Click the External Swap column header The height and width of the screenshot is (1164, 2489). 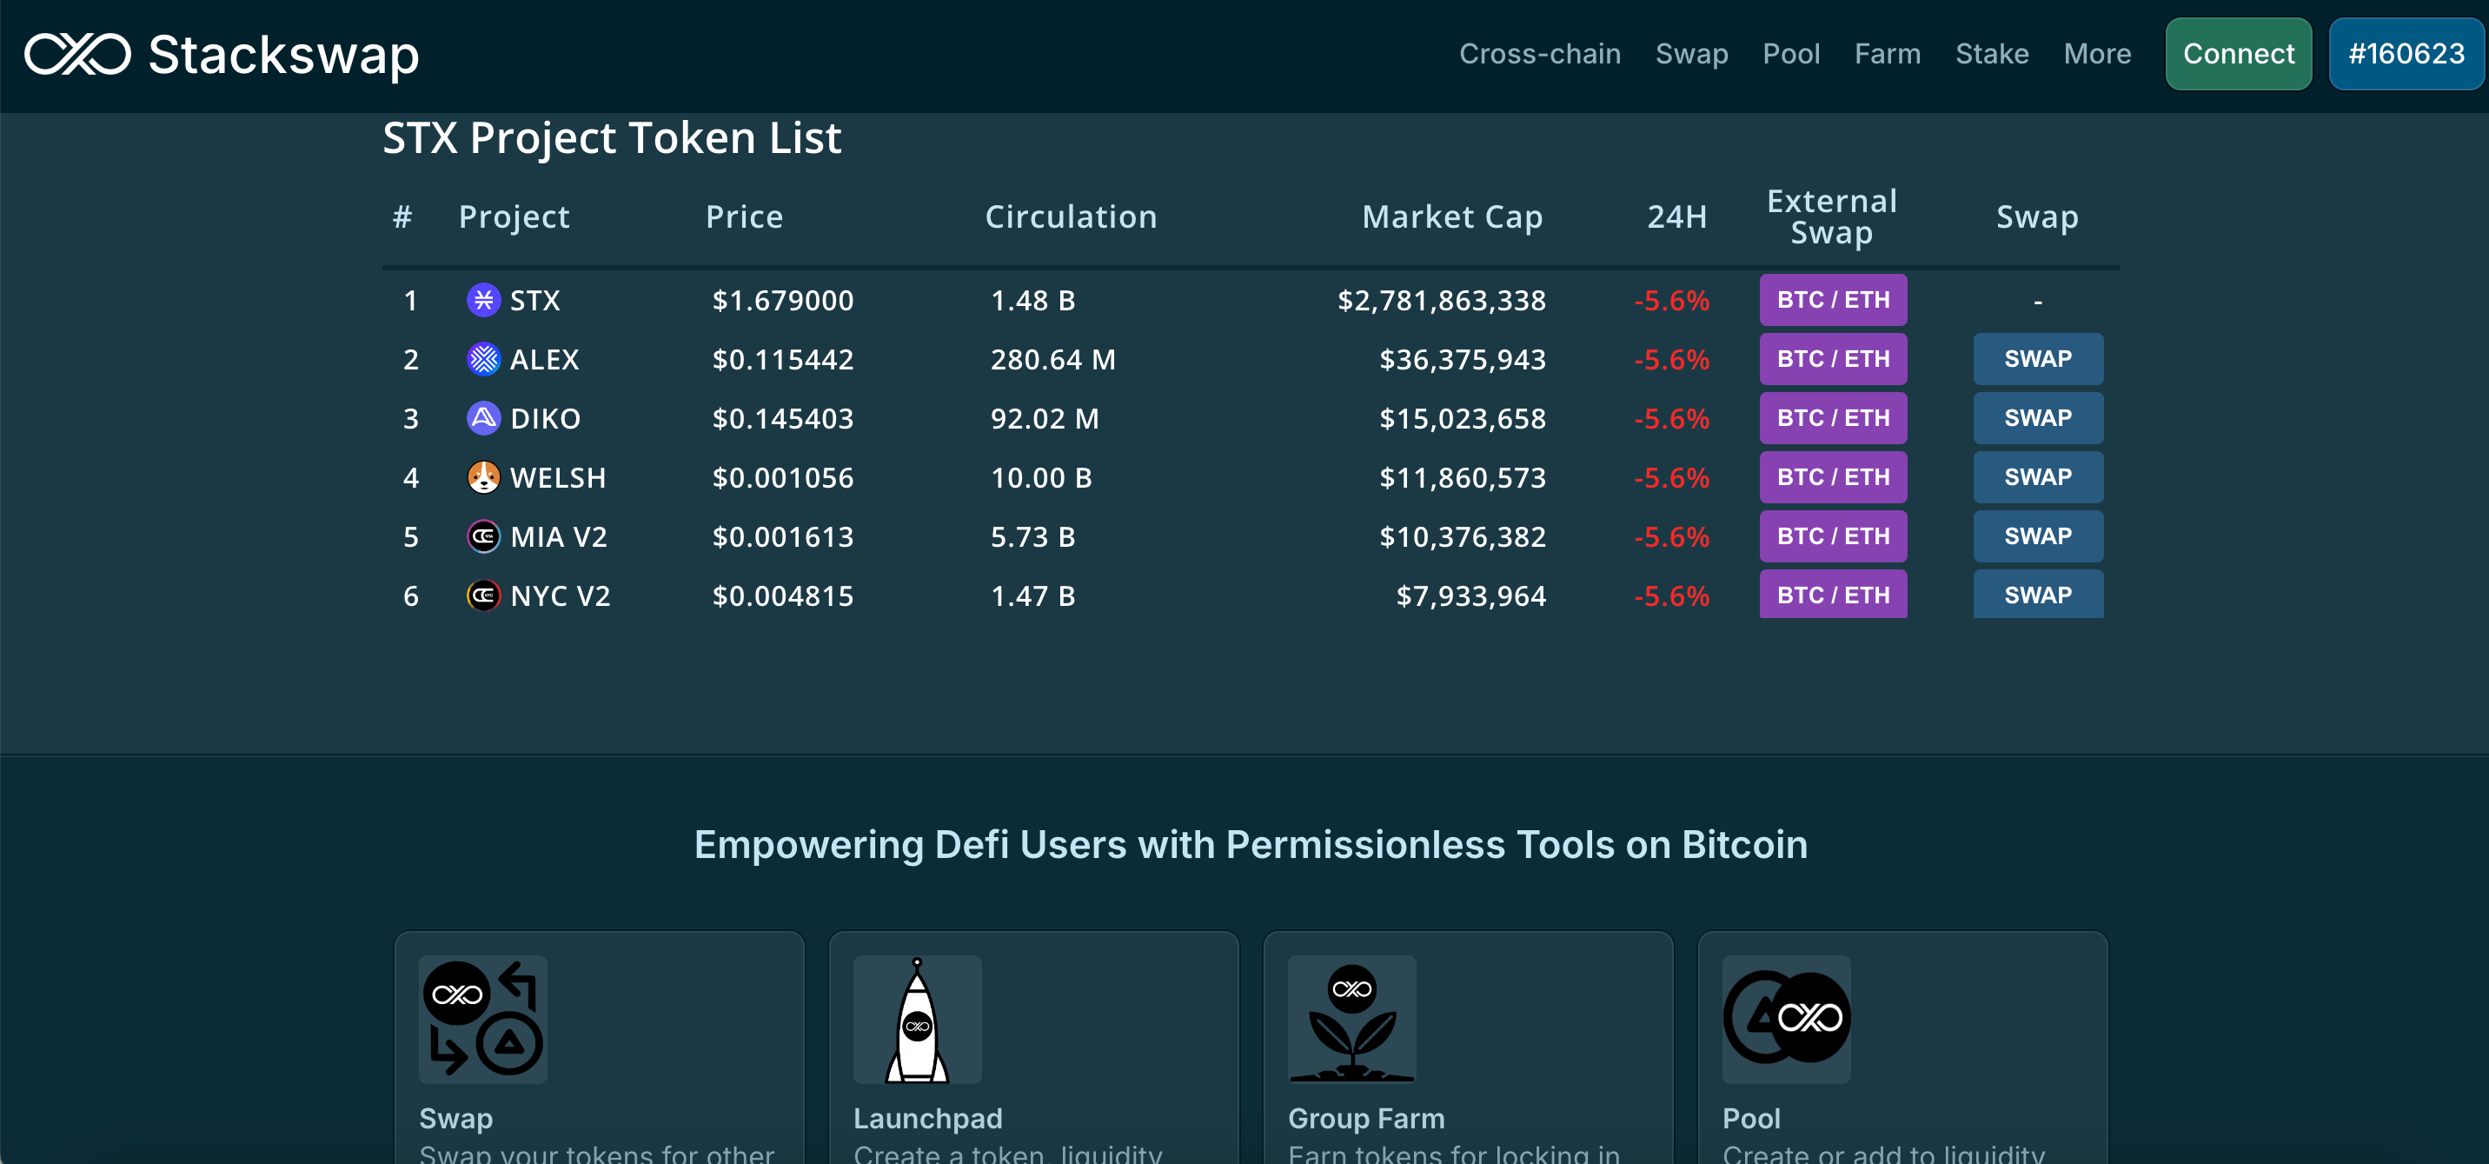1832,216
